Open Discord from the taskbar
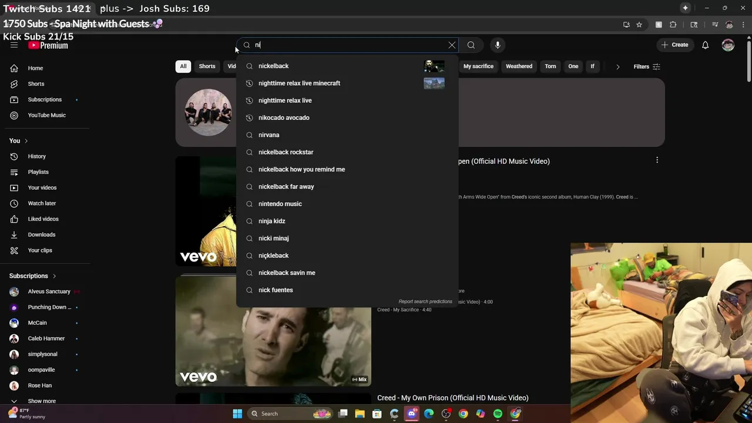 tap(412, 414)
